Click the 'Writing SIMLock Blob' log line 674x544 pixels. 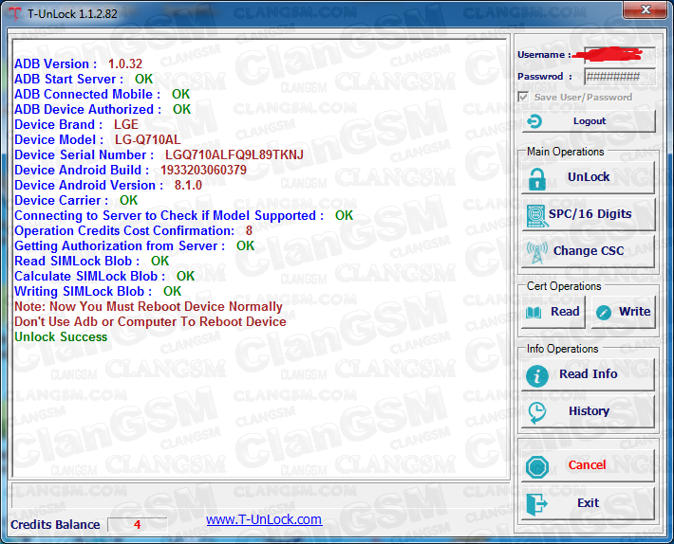(x=98, y=291)
